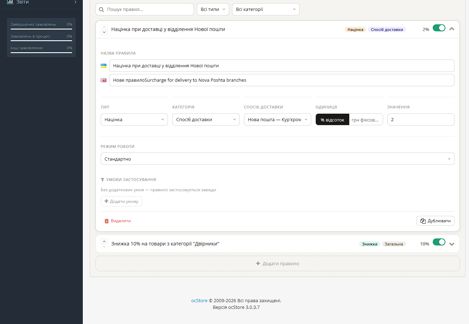This screenshot has height=324, width=469.
Task: Click the 10% value in second rule
Action: tap(425, 244)
